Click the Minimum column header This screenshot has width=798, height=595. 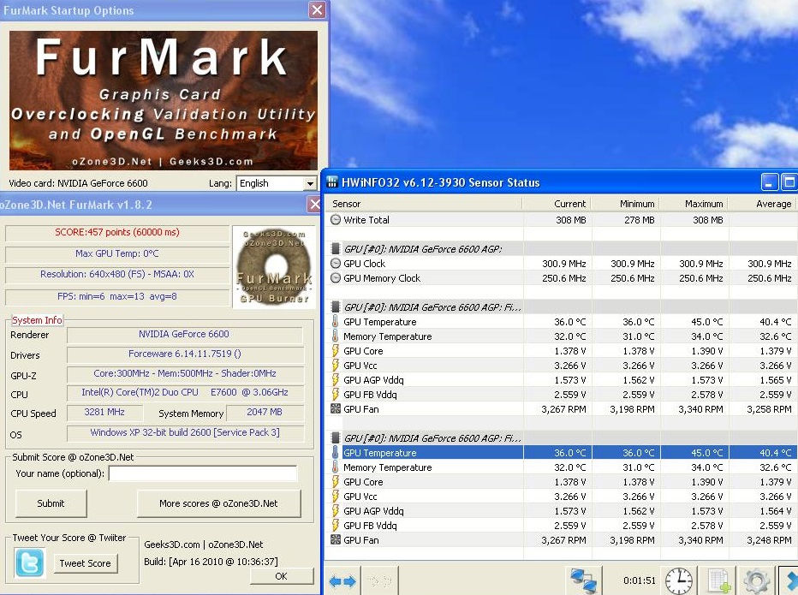626,204
